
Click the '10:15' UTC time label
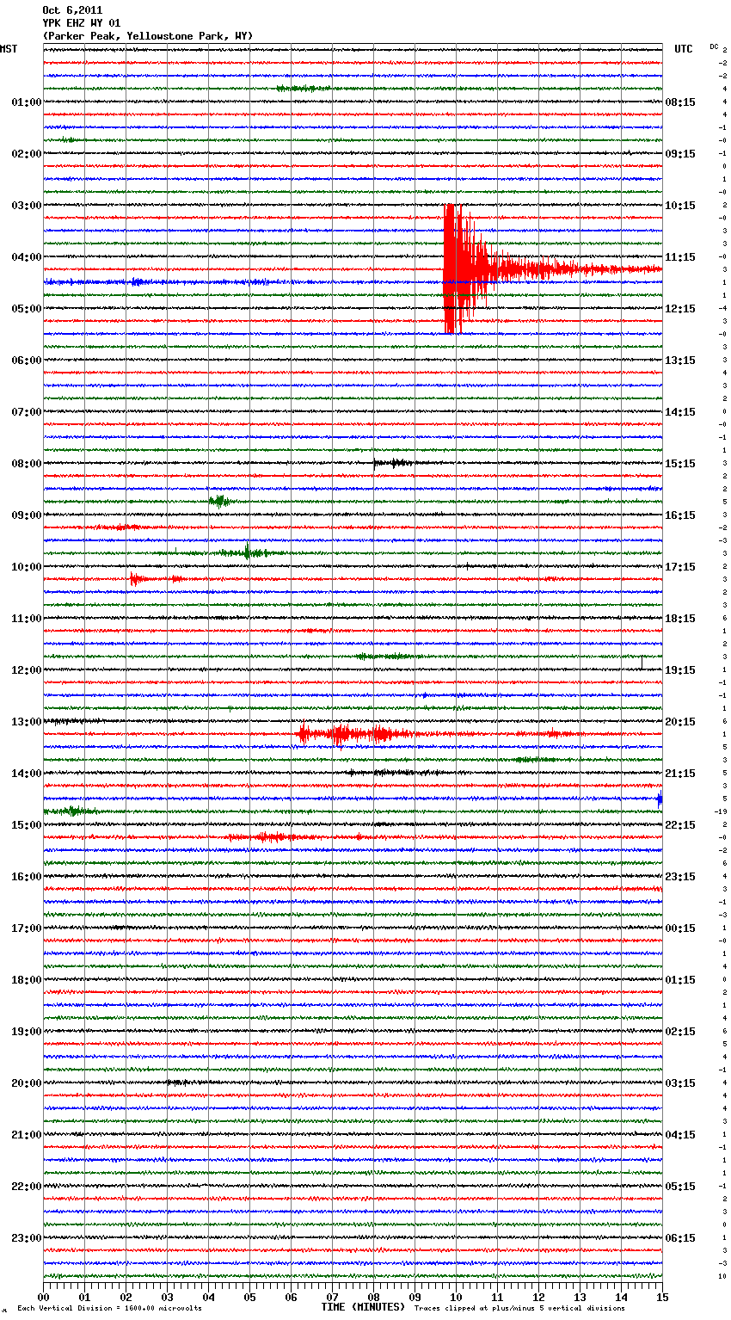(680, 206)
